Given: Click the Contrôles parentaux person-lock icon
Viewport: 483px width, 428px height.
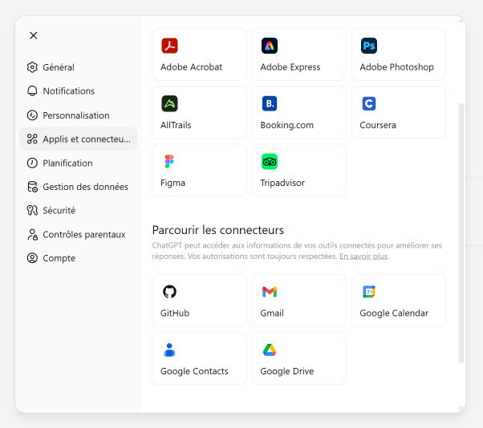Looking at the screenshot, I should point(32,235).
